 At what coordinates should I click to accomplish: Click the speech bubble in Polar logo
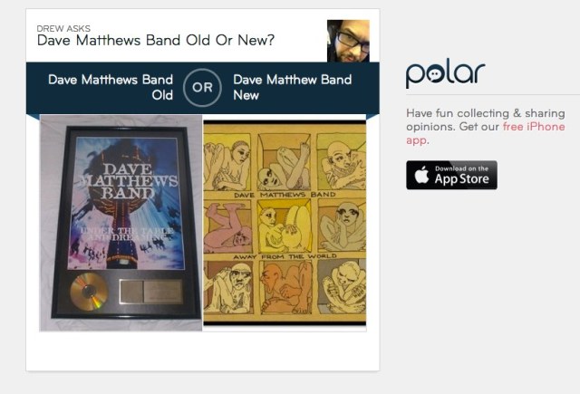point(434,74)
